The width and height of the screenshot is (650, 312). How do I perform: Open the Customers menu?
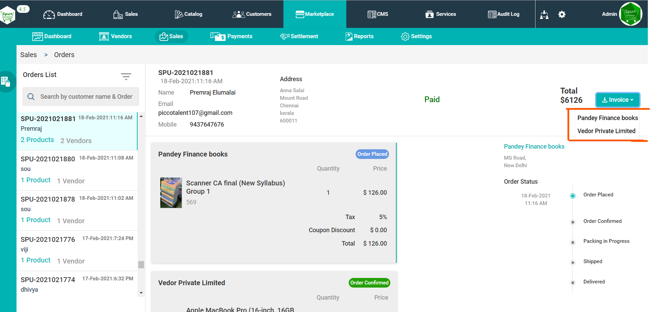click(x=252, y=14)
